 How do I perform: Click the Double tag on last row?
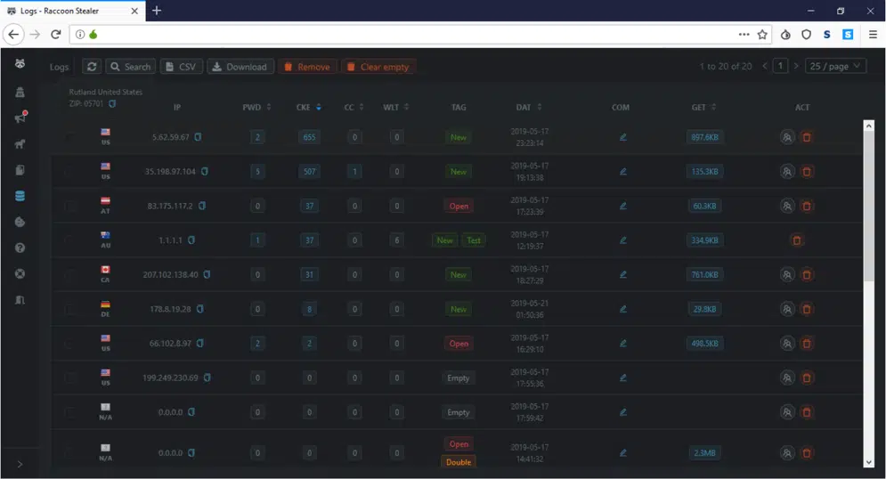point(459,462)
